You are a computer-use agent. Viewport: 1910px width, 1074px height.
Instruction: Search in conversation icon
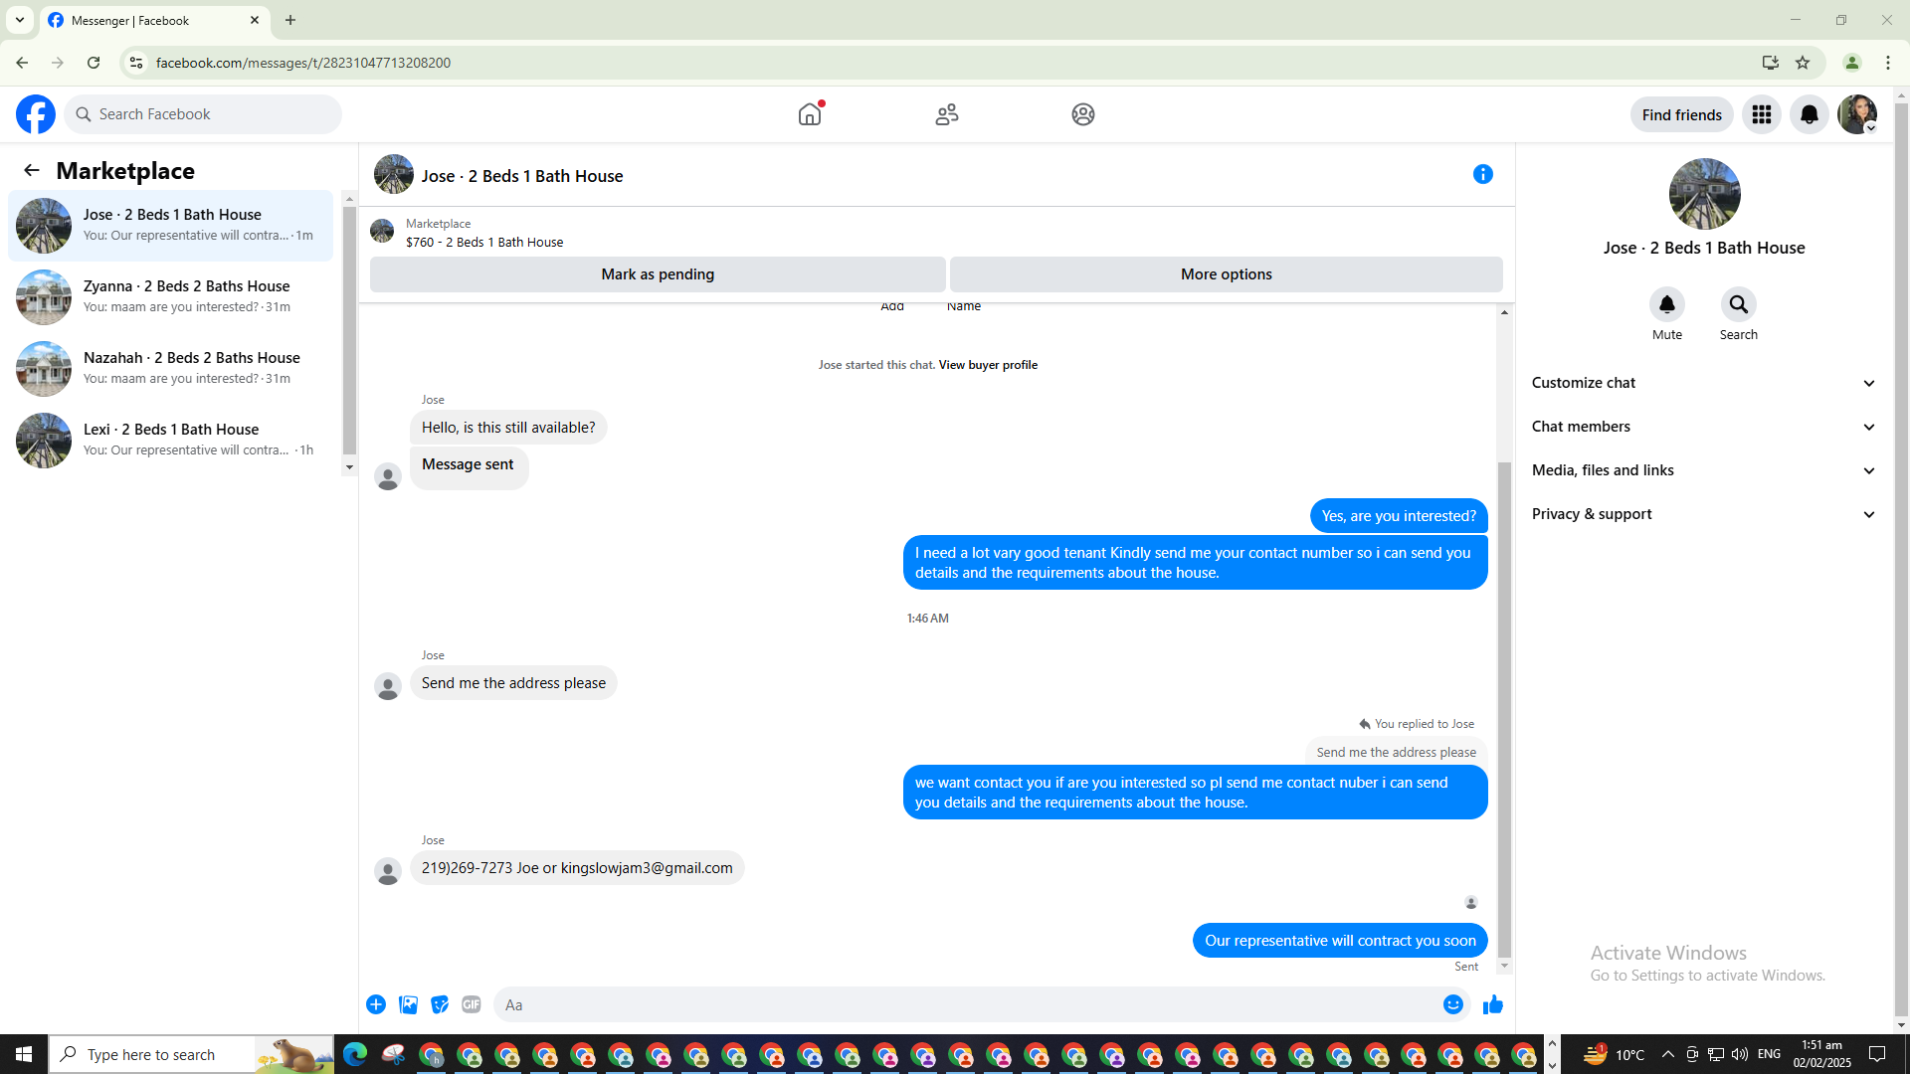(1738, 304)
